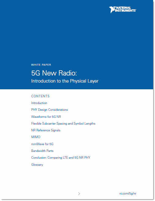Jump to Bandwidth Parts section
Screen dimensions: 155x201
click(x=42, y=151)
